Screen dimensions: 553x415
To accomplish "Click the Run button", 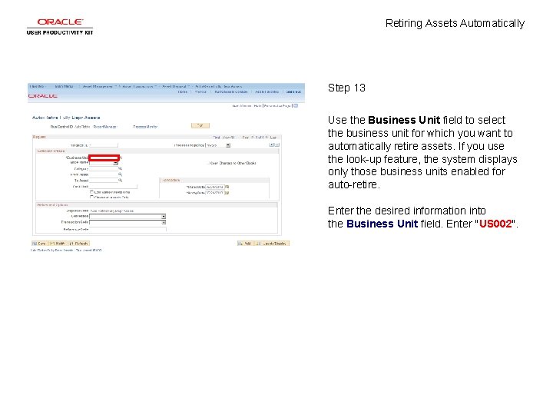I will 200,125.
